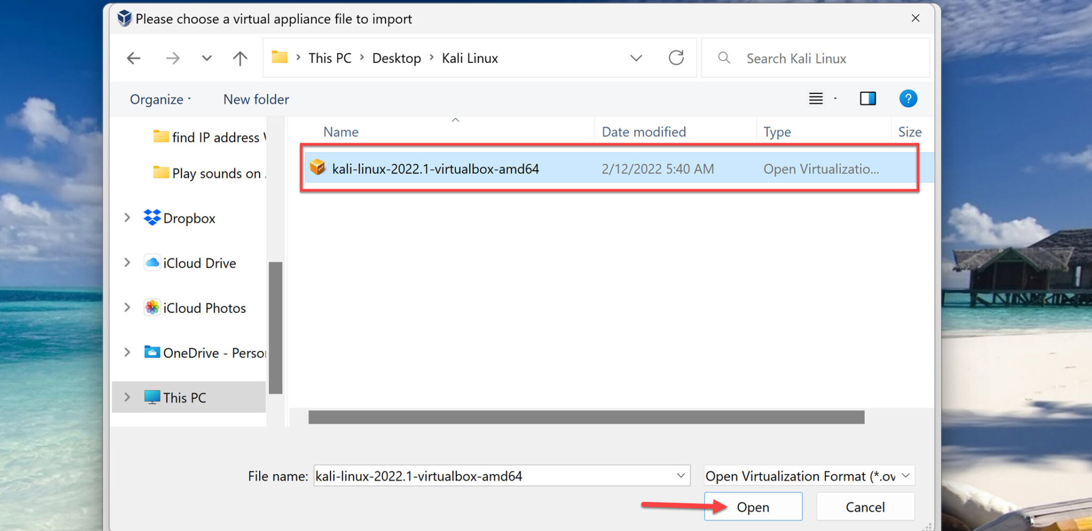Toggle the preview pane
1092x531 pixels.
[868, 98]
